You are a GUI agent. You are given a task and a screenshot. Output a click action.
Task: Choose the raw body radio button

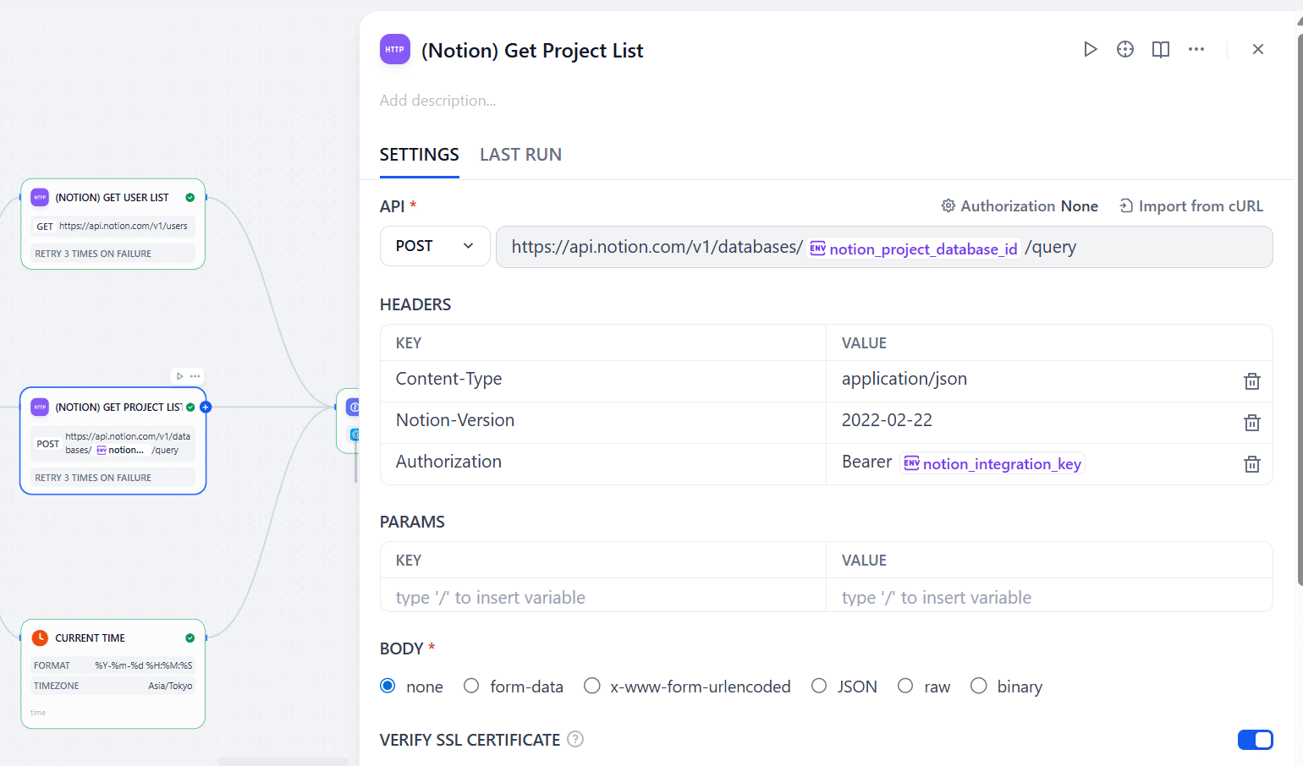pyautogui.click(x=905, y=686)
